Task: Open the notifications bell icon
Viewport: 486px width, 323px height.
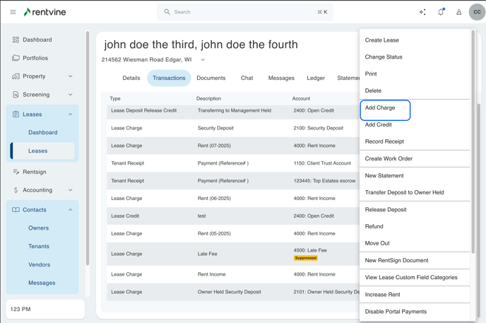Action: [x=441, y=12]
